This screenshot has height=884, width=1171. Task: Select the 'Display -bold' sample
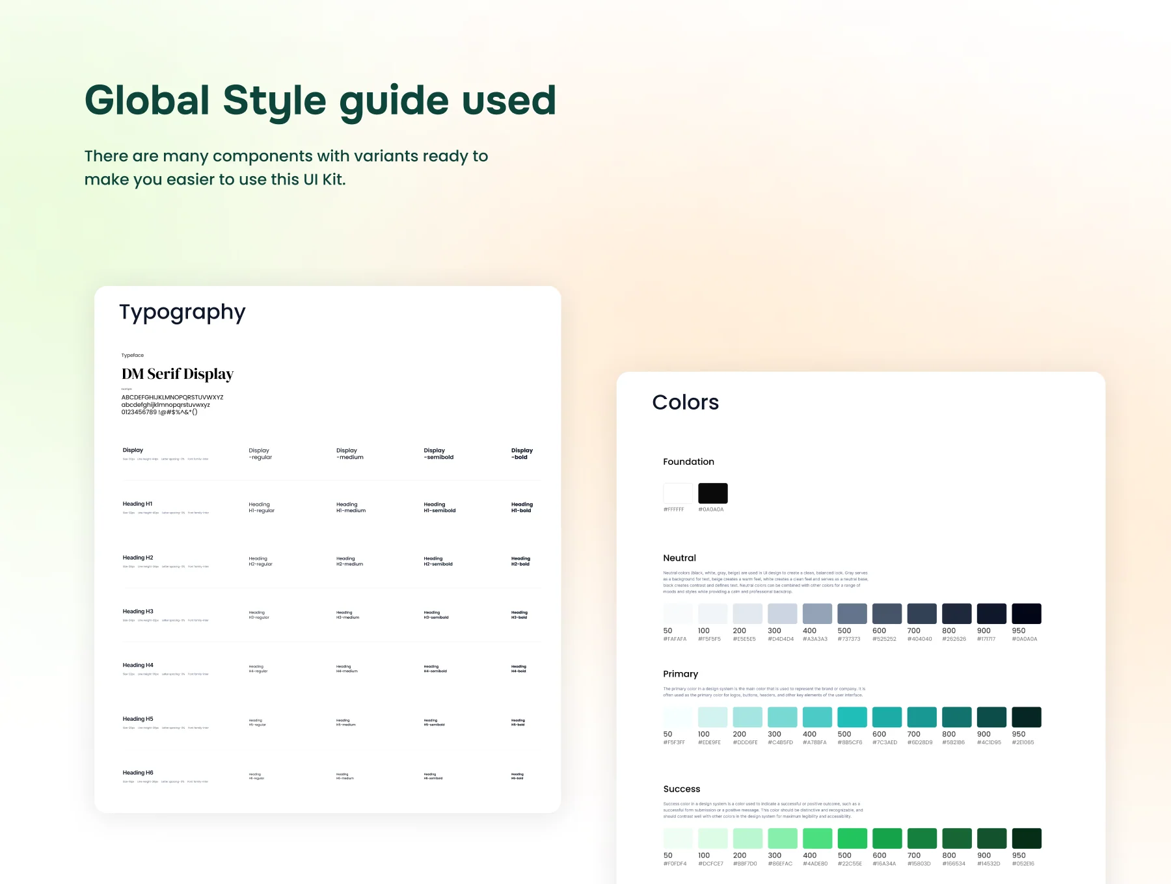tap(522, 454)
